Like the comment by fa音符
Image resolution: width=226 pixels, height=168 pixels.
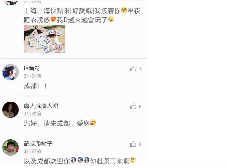(x=133, y=69)
